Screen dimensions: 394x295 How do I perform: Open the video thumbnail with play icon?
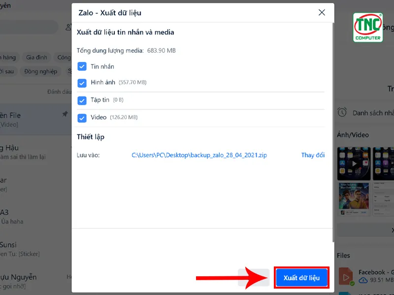click(x=354, y=164)
